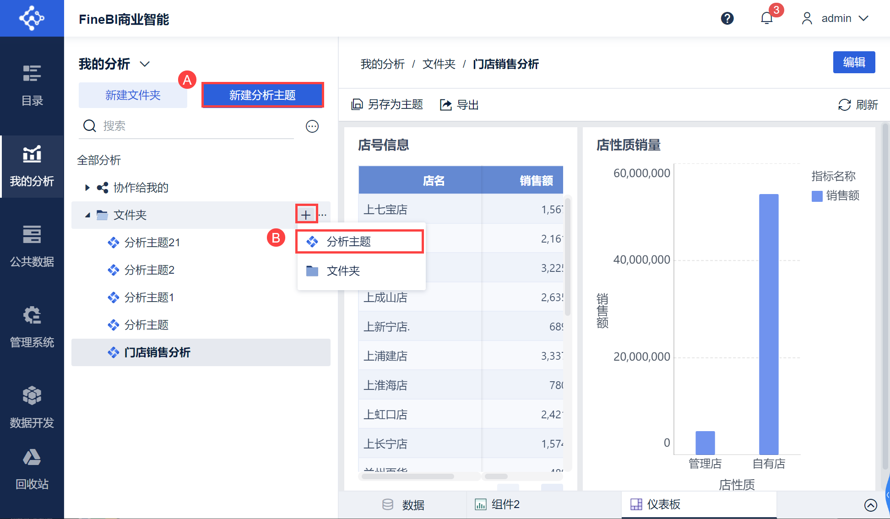Viewport: 890px width, 519px height.
Task: Click the 新建分析主题 button
Action: tap(263, 95)
